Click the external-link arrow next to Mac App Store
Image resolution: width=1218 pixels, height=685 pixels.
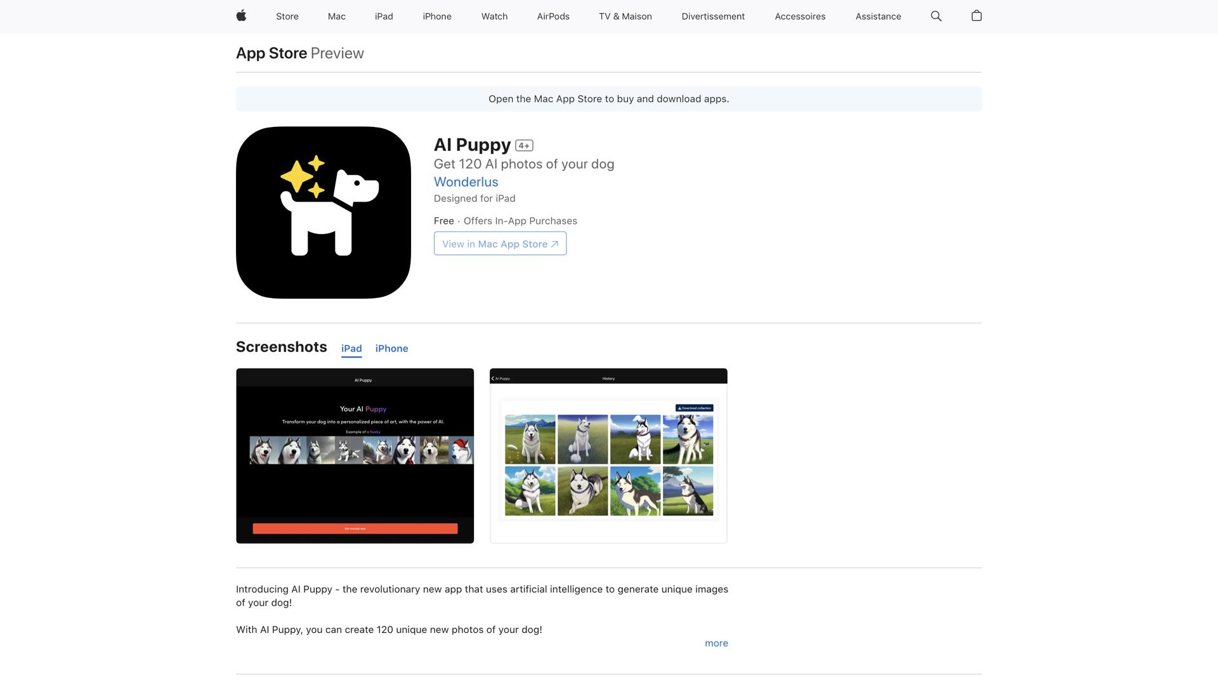554,243
